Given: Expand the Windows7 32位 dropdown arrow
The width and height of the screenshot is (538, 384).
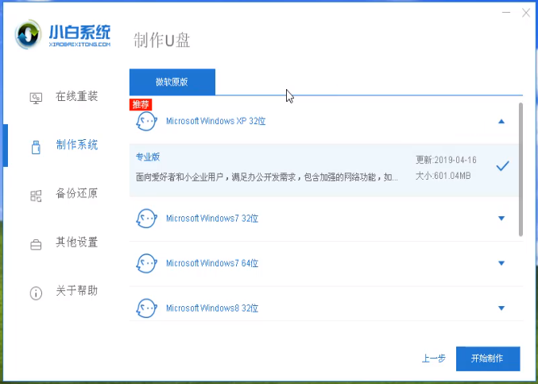Looking at the screenshot, I should pos(501,219).
